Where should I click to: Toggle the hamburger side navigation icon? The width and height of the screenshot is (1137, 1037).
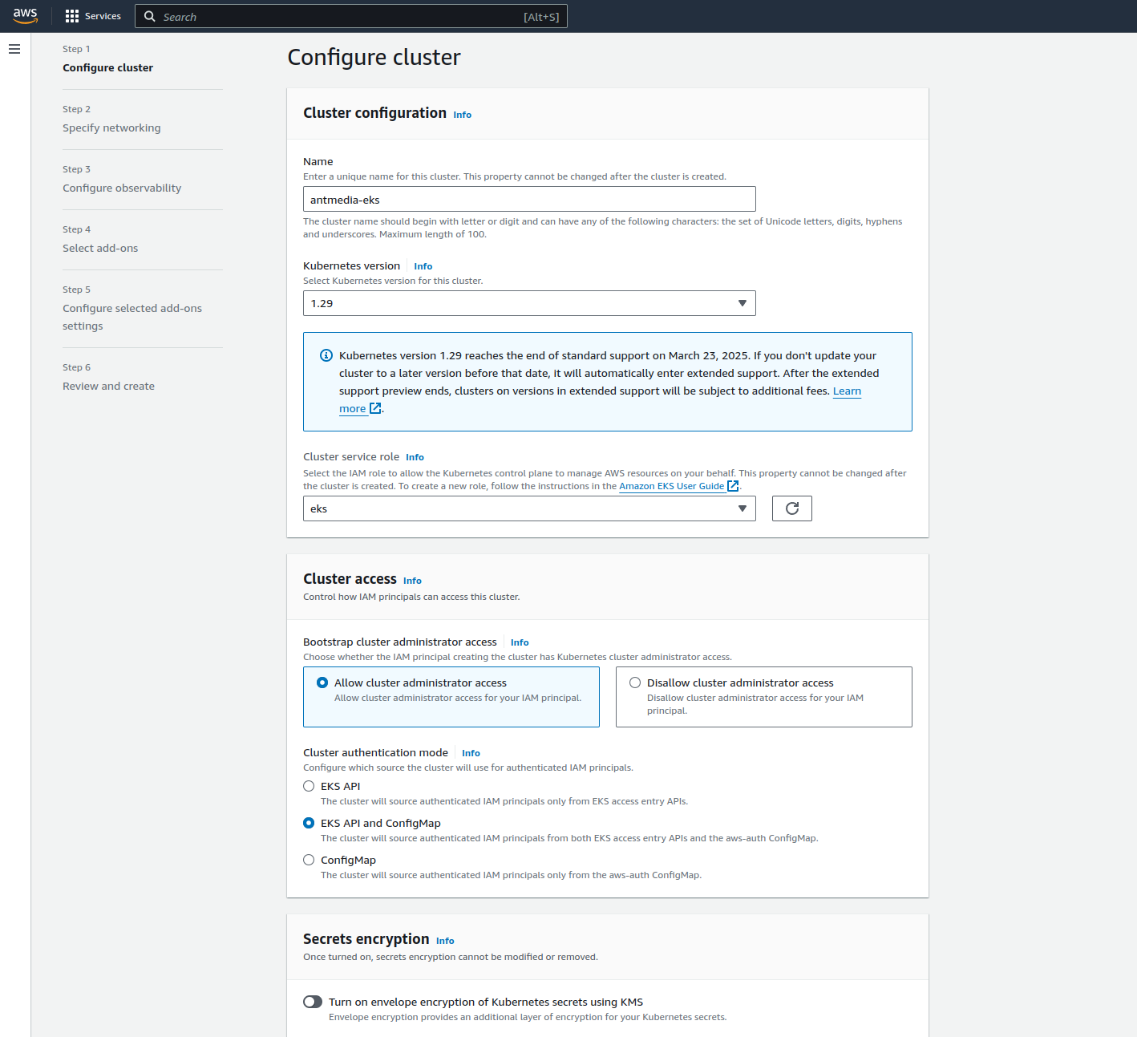click(14, 49)
